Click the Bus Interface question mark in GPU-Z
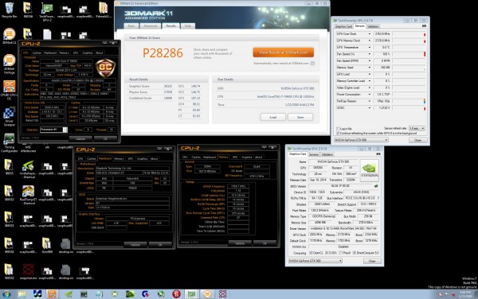This screenshot has height=299, width=478. pos(378,198)
